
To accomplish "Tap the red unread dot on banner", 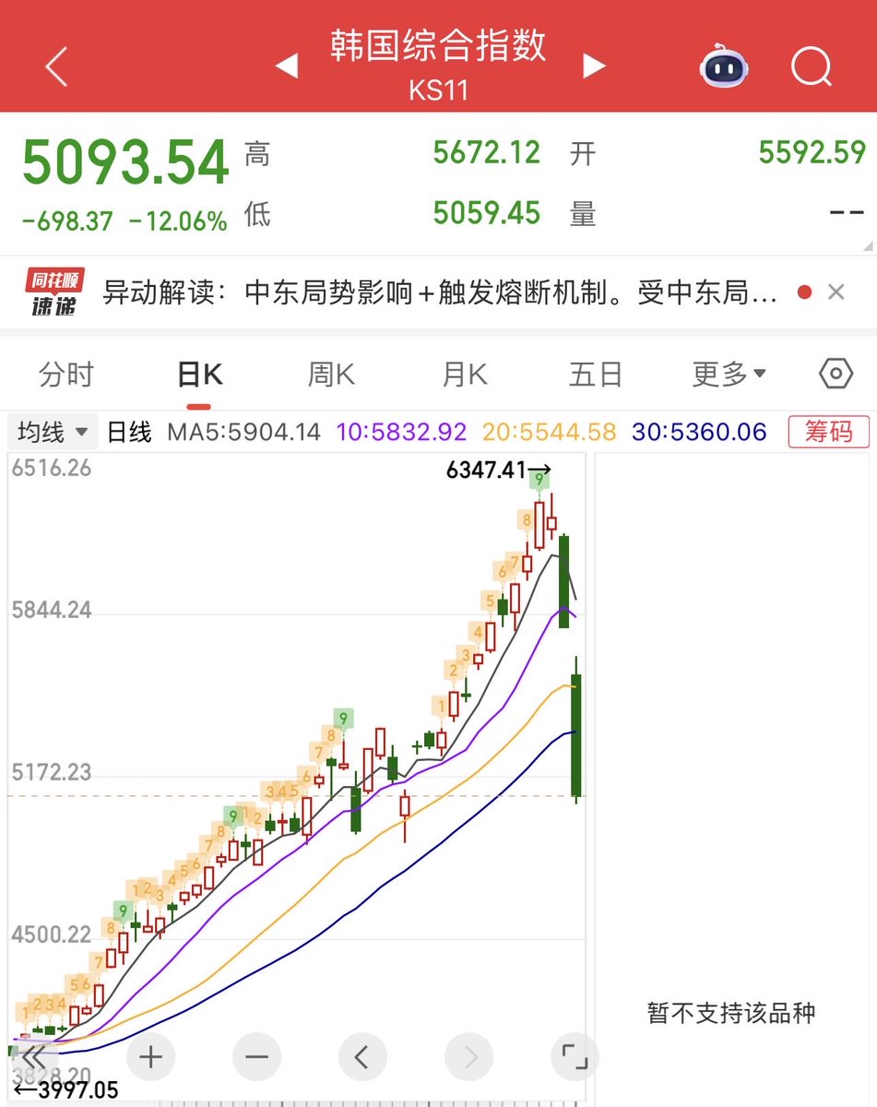I will (x=804, y=292).
